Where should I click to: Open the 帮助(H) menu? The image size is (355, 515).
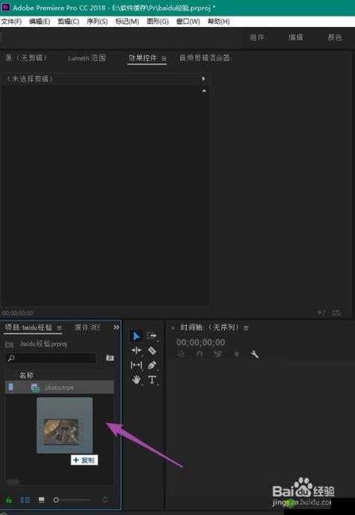(x=218, y=22)
